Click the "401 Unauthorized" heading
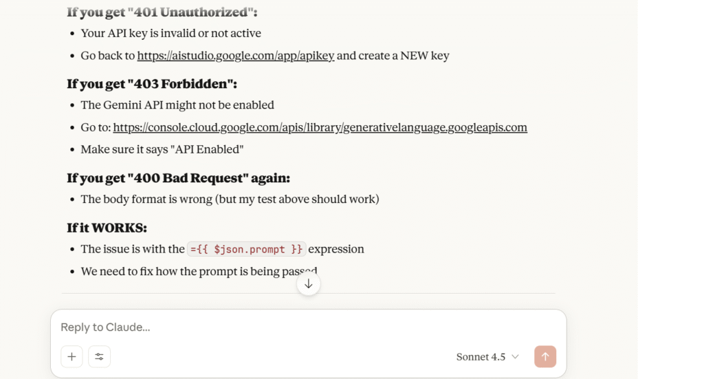The width and height of the screenshot is (704, 379). point(162,12)
